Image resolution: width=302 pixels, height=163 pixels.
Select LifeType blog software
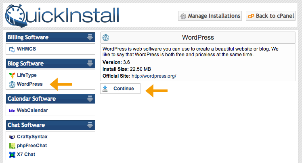coord(27,75)
